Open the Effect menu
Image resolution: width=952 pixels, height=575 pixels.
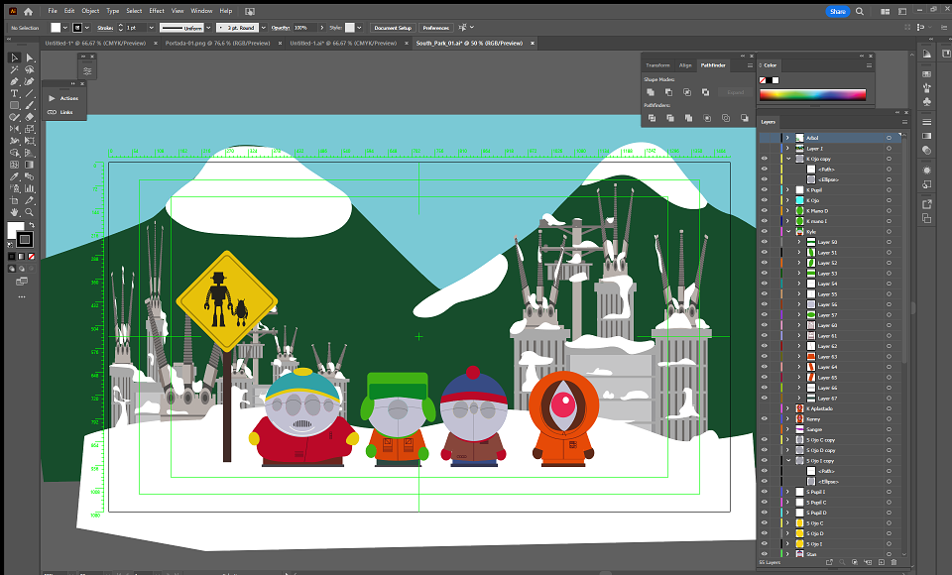coord(157,11)
